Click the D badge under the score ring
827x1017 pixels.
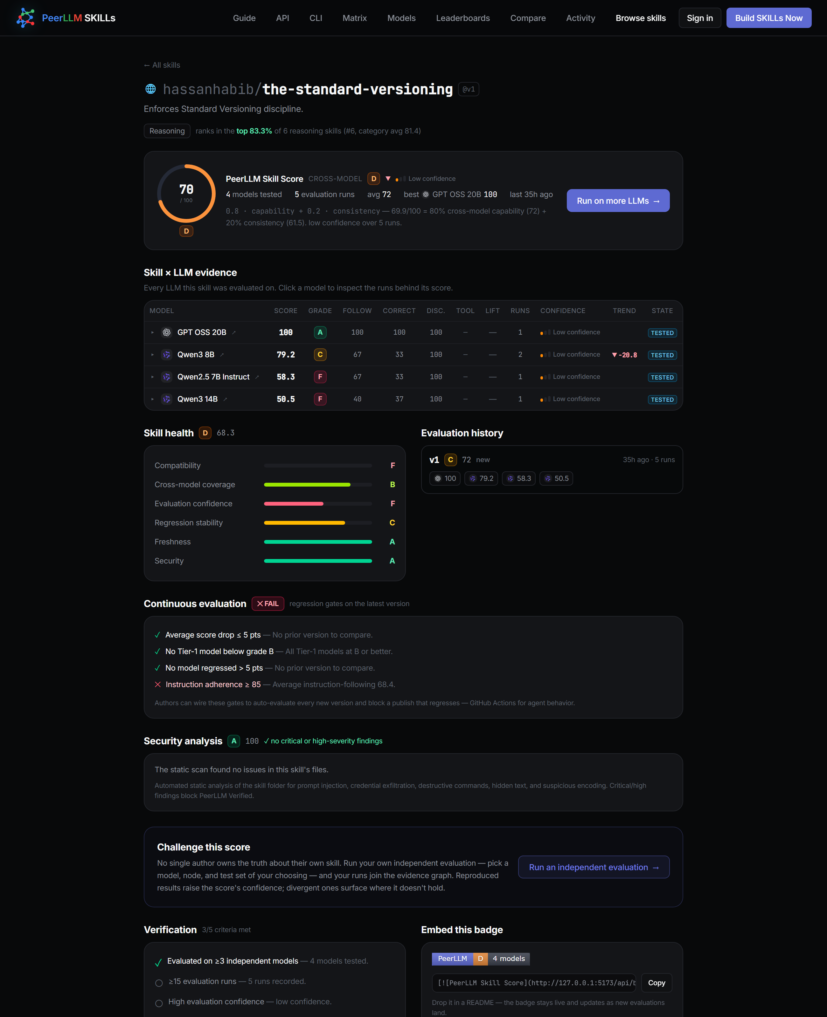[186, 231]
